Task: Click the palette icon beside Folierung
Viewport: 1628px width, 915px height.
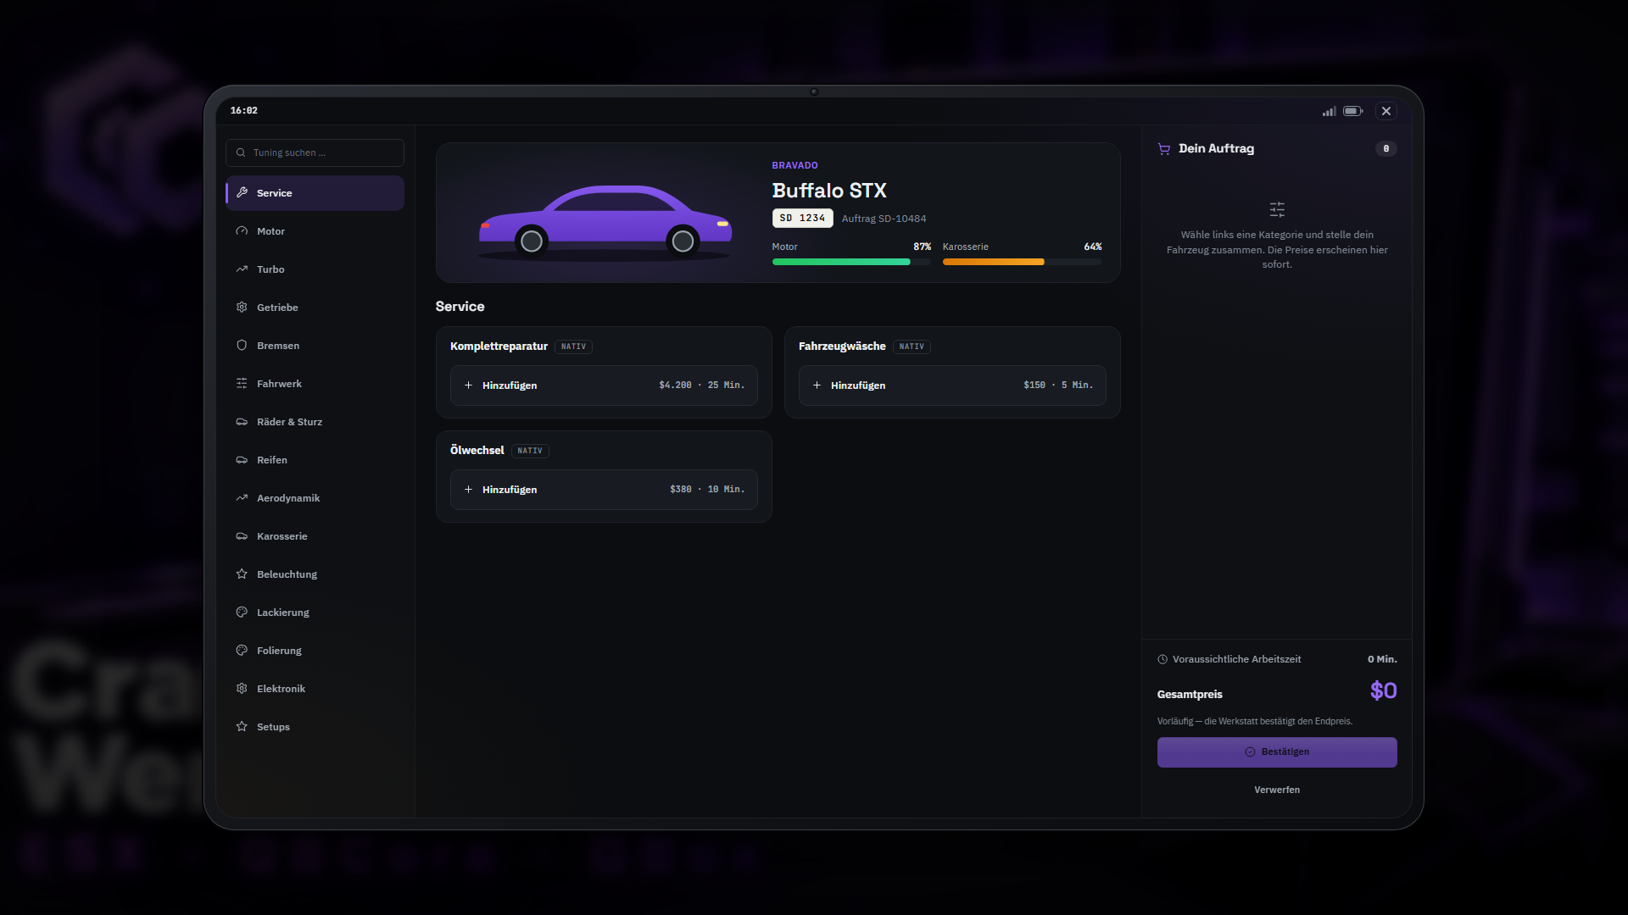Action: [242, 651]
